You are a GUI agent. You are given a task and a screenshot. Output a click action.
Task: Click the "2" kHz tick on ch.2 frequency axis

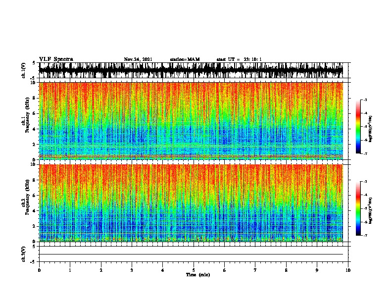coord(35,226)
